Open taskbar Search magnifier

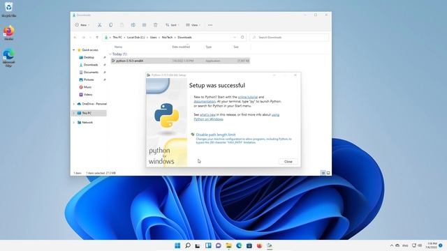pos(188,245)
